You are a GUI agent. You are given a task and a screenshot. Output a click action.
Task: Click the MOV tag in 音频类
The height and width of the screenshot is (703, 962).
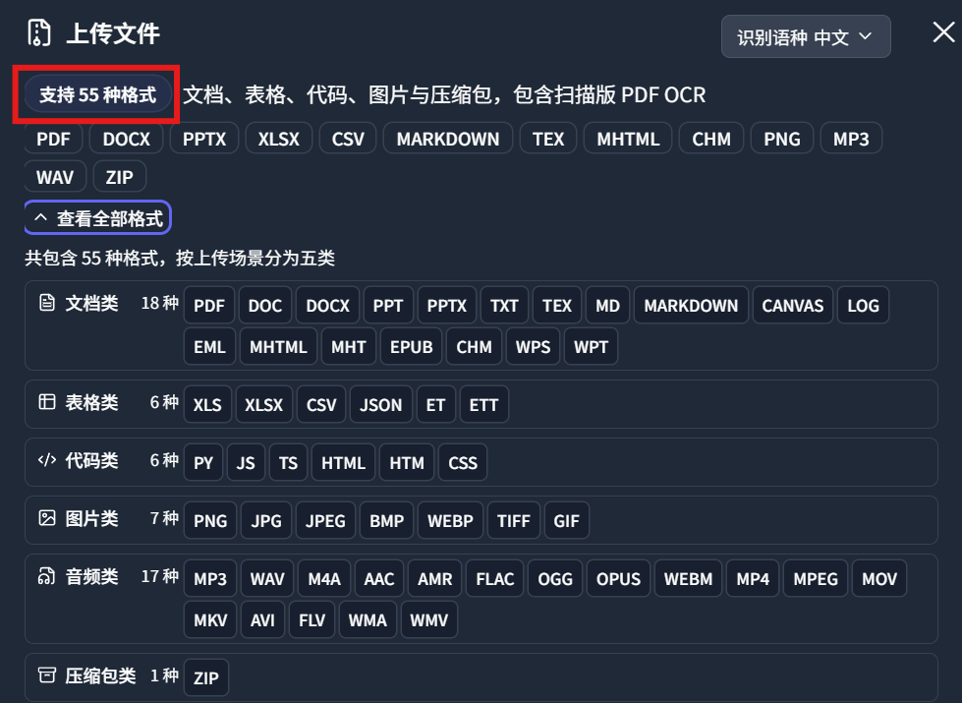tap(879, 578)
